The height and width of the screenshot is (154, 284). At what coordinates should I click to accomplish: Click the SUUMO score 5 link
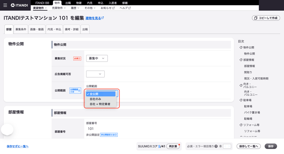[159, 146]
